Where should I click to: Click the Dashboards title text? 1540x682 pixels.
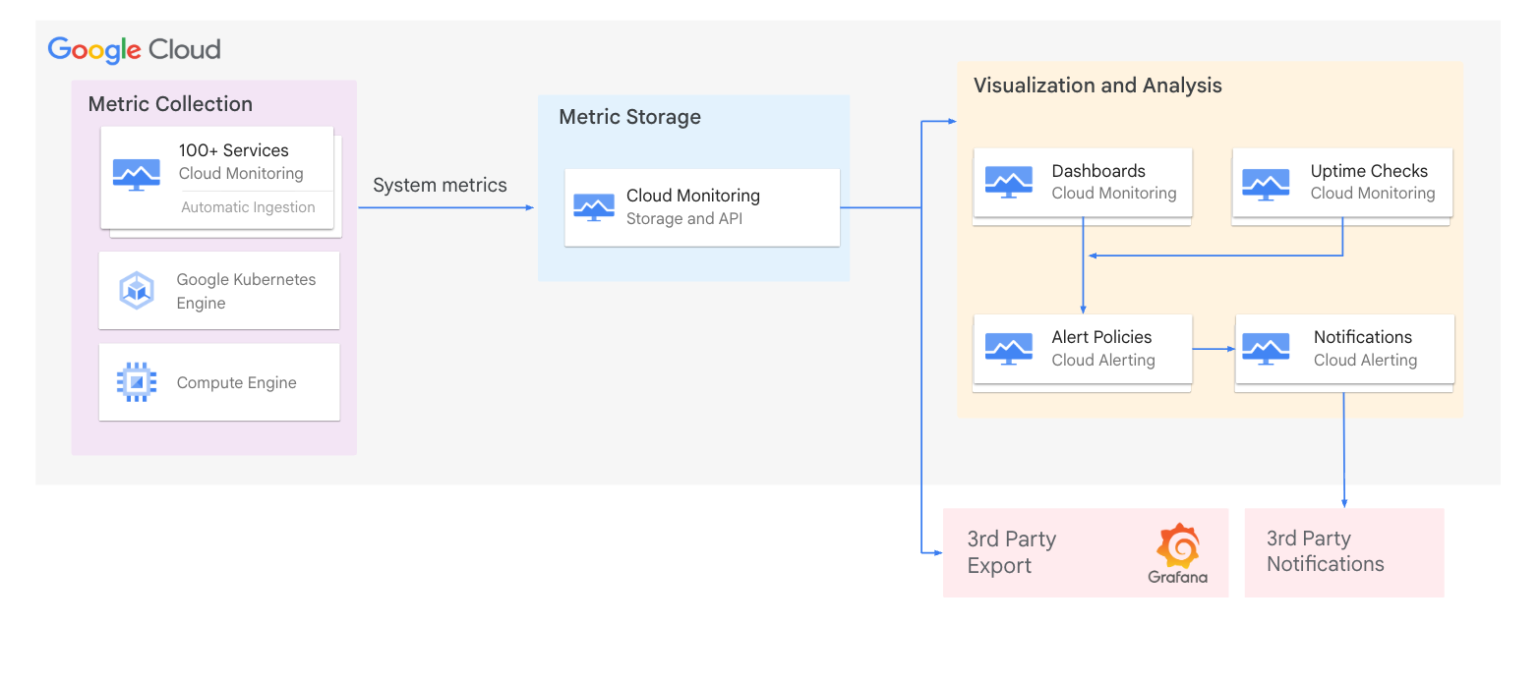[1098, 171]
